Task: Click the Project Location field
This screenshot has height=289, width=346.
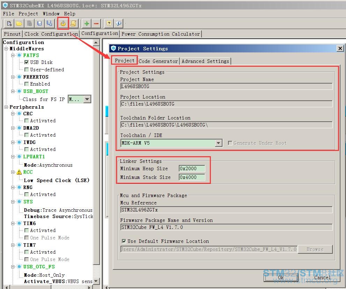Action: pyautogui.click(x=226, y=104)
